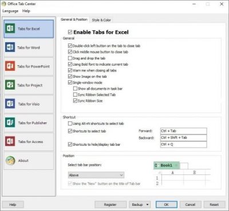Image resolution: width=229 pixels, height=211 pixels.
Task: Select Tabs for PowerPoint section
Action: tap(29, 66)
